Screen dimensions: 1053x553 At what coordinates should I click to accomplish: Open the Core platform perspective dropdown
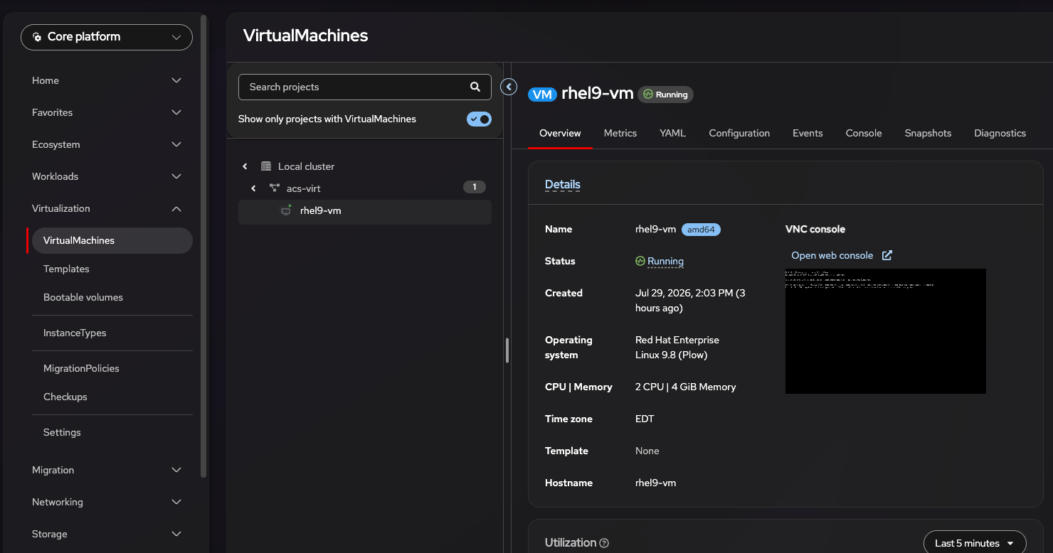pos(107,37)
